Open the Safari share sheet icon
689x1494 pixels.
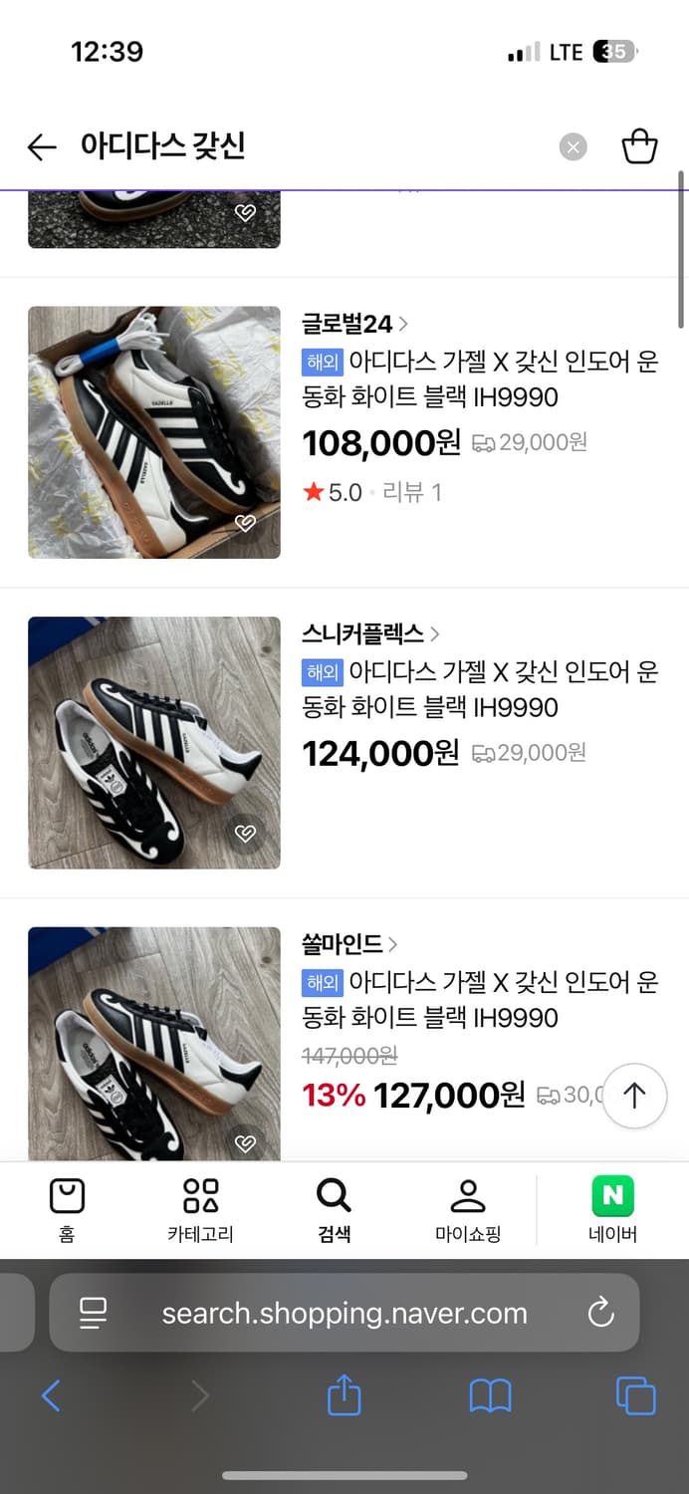[x=343, y=1395]
